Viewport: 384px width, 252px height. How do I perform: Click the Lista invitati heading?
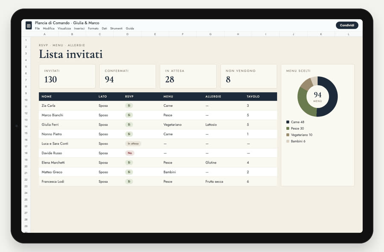pyautogui.click(x=70, y=54)
